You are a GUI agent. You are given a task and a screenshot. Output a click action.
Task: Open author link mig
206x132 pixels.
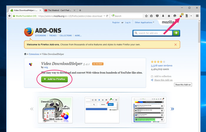[x=46, y=67]
